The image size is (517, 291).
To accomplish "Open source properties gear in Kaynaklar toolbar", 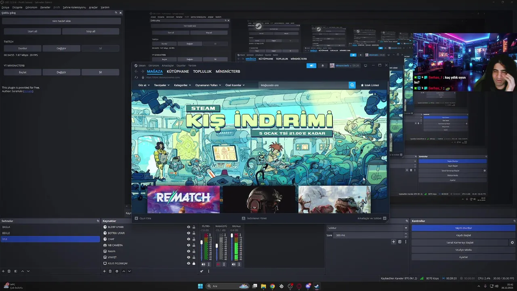I will (117, 271).
